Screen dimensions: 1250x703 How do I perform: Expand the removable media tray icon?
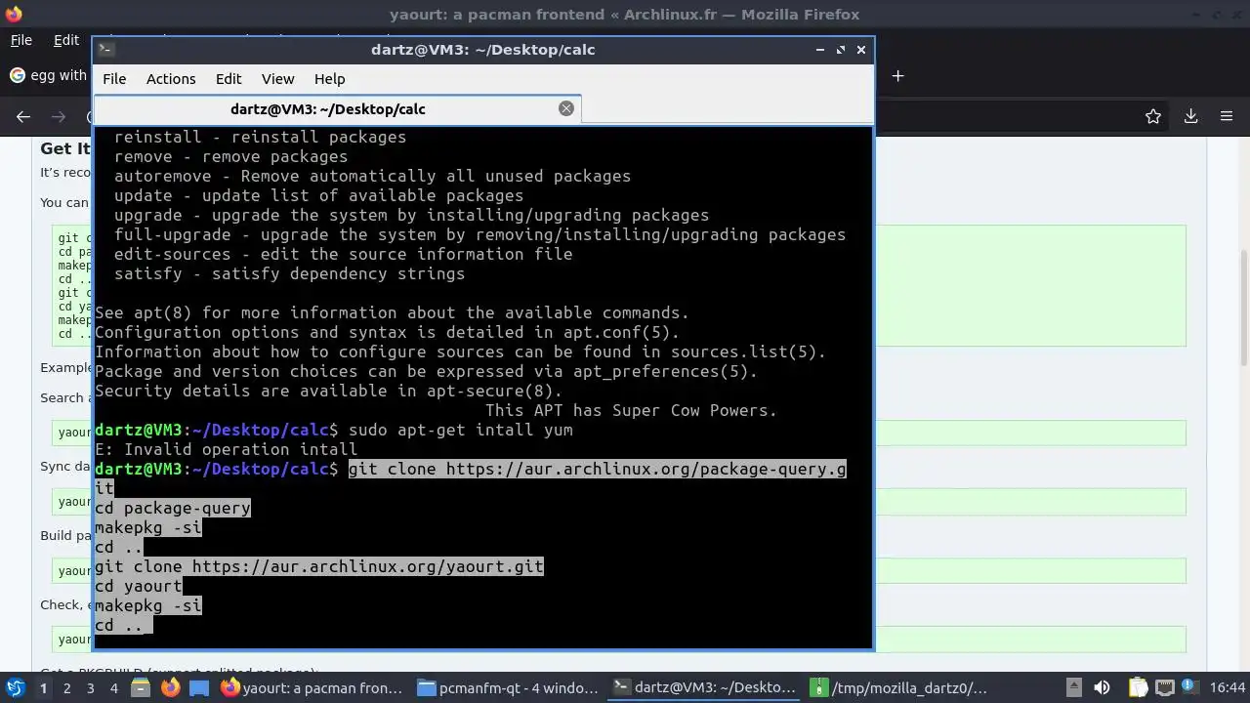(x=1073, y=687)
